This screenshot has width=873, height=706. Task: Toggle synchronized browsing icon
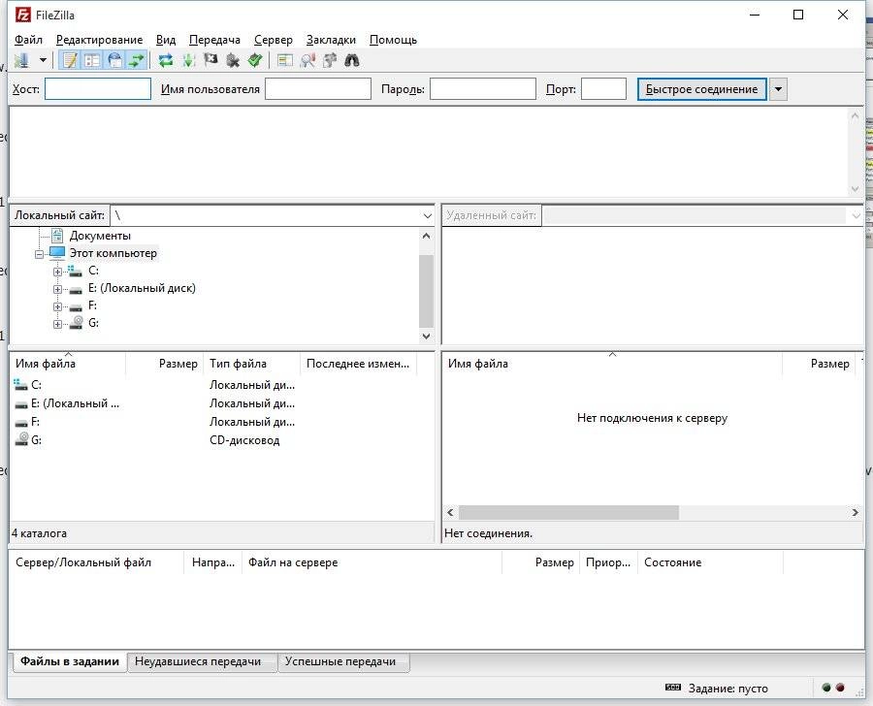tap(330, 60)
